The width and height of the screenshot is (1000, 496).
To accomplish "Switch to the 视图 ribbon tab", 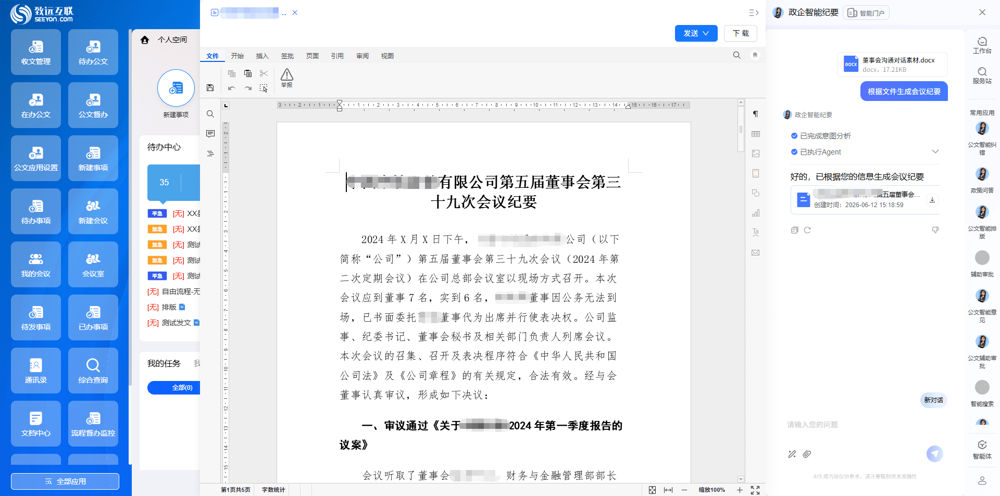I will [387, 56].
